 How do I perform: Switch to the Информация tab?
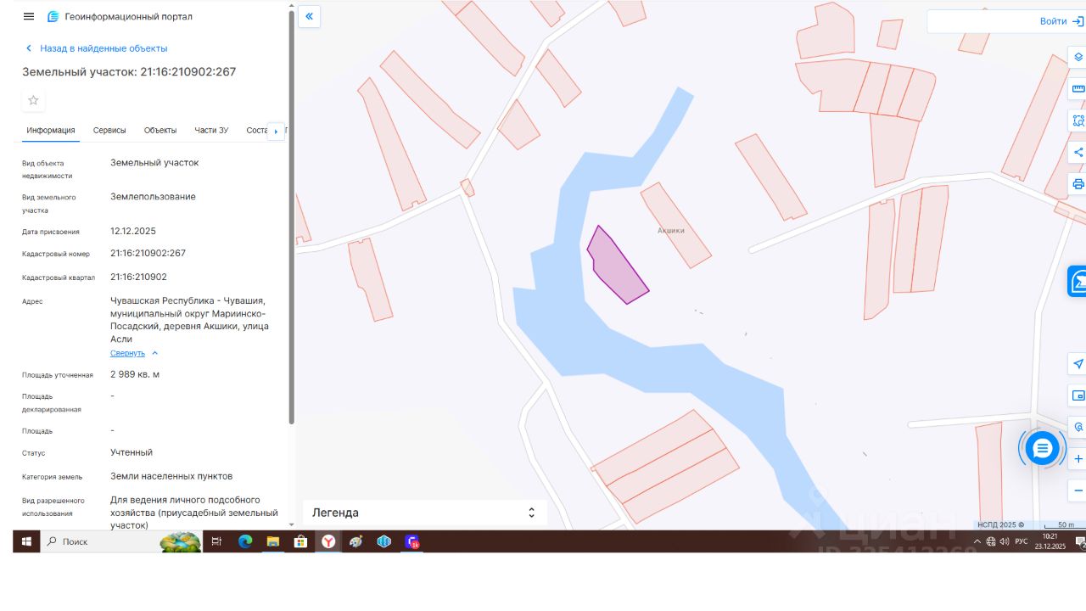51,131
